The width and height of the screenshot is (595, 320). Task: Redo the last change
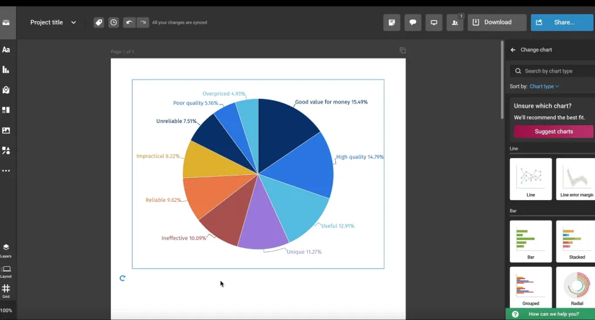pyautogui.click(x=142, y=22)
